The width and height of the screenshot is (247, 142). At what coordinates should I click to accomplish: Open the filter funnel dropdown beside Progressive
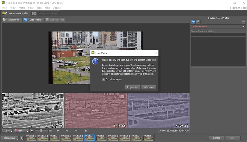coord(22,138)
